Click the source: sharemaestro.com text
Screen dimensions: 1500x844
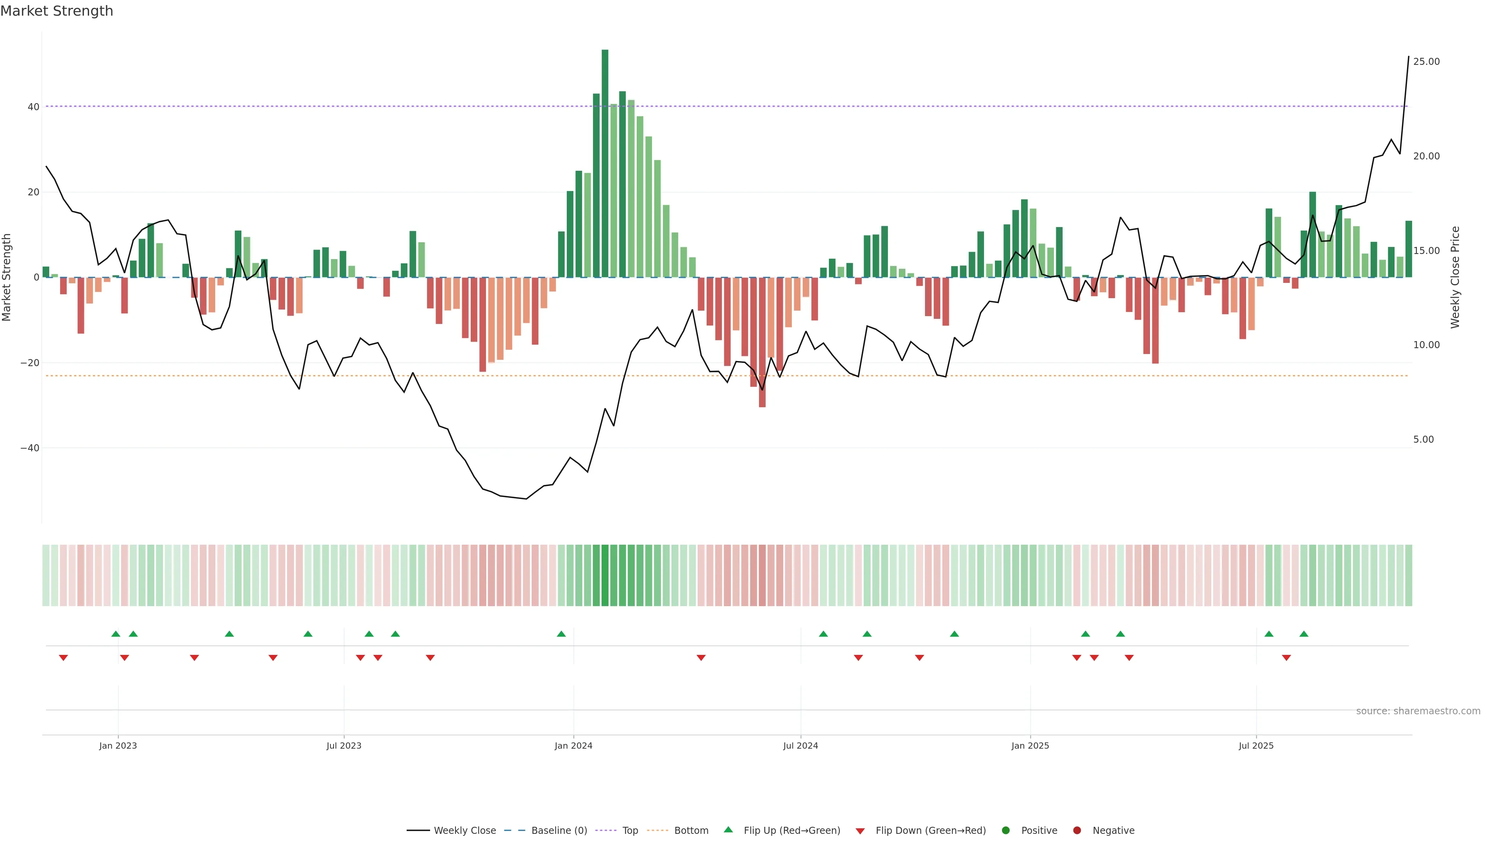1418,711
